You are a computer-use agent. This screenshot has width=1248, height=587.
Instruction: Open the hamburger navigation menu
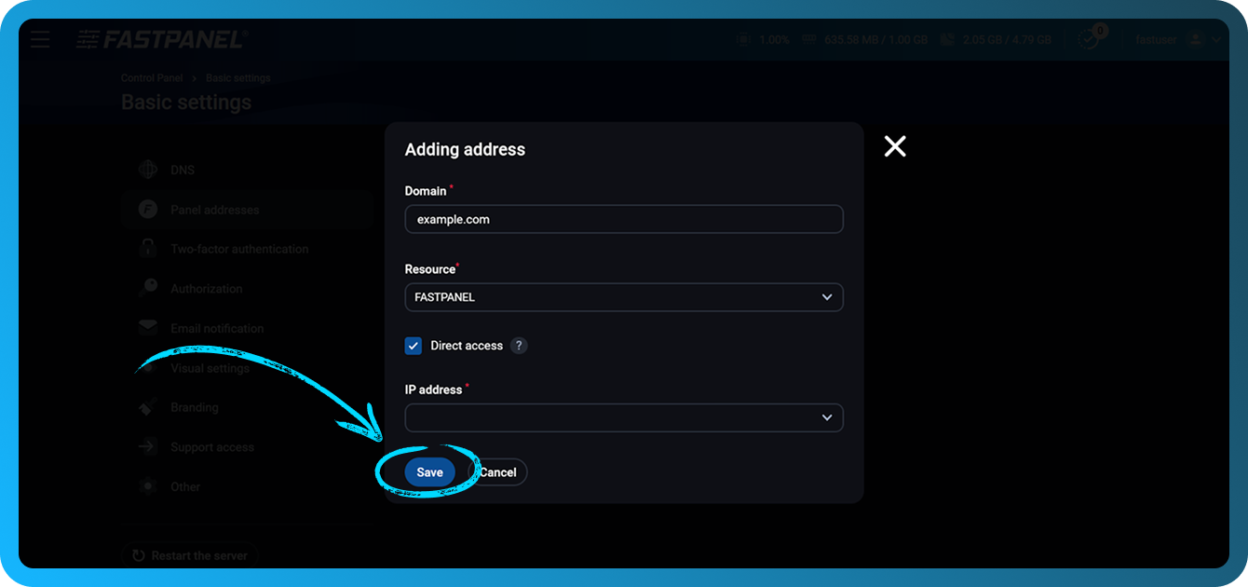(39, 39)
